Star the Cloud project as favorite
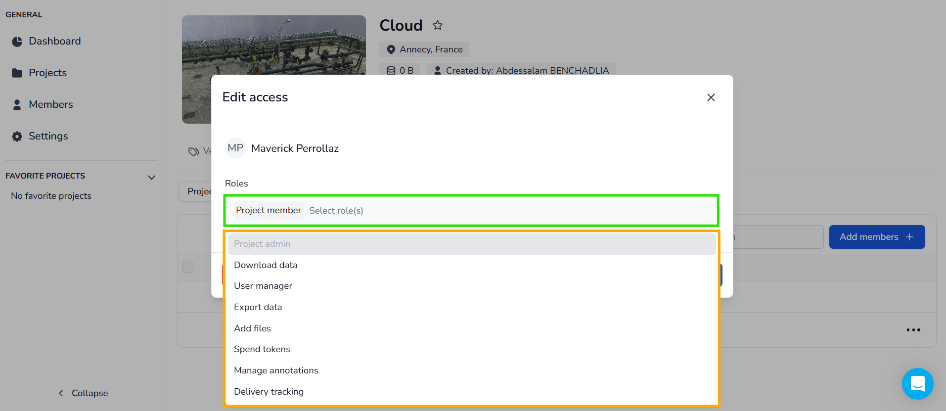The height and width of the screenshot is (411, 946). tap(437, 25)
